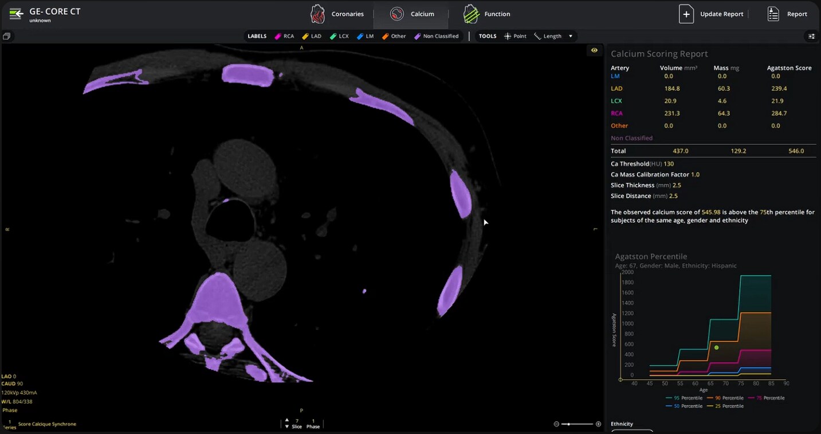The image size is (821, 434).
Task: Click the LM artery row label
Action: click(x=615, y=76)
